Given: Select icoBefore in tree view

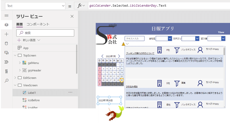Looking at the screenshot, I should click(34, 100).
